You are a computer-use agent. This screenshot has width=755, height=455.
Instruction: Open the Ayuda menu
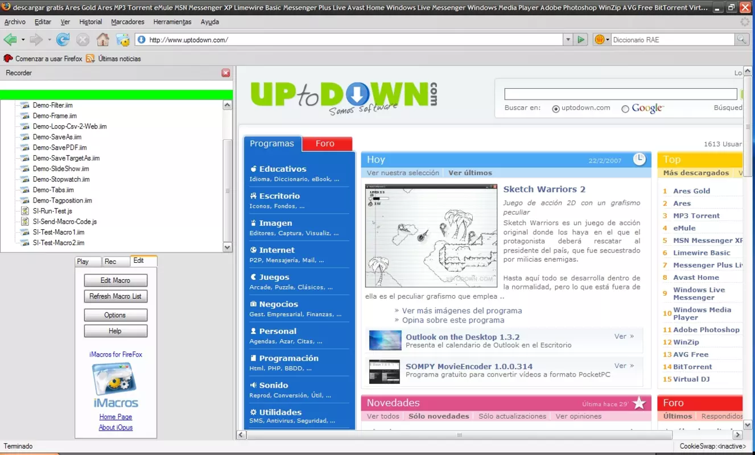pyautogui.click(x=210, y=22)
